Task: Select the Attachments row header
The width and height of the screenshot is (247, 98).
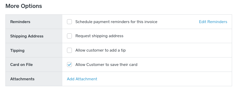Action: 22,79
